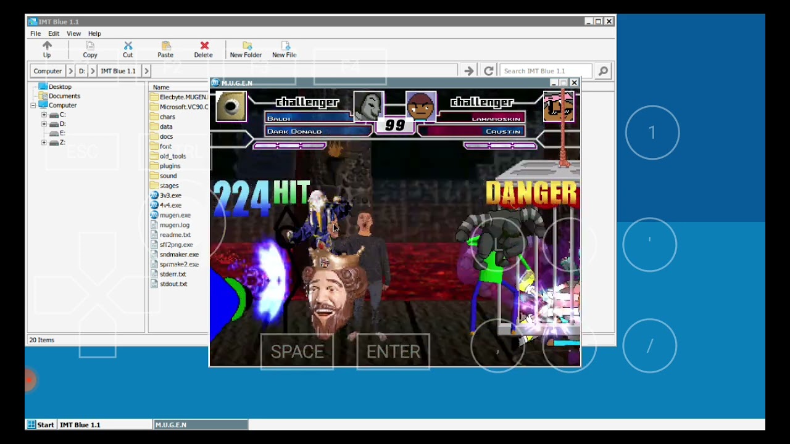Select the font folder
Screen dimensions: 790x444
pyautogui.click(x=161, y=146)
